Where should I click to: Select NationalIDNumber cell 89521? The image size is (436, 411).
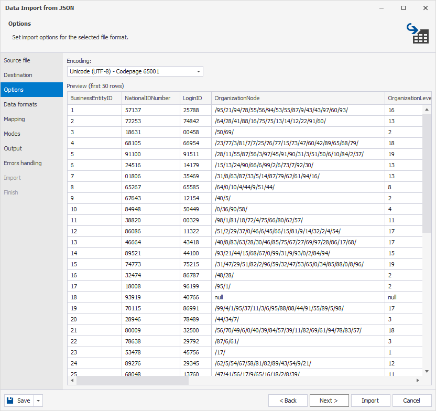[151, 253]
